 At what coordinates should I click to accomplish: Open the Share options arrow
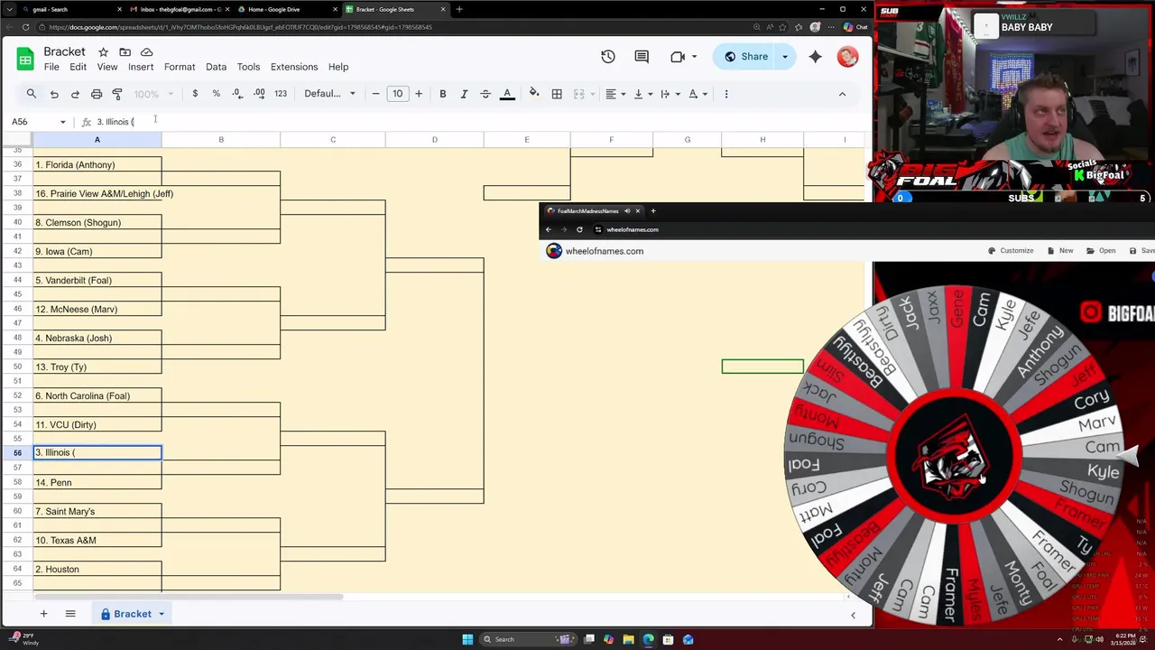785,57
